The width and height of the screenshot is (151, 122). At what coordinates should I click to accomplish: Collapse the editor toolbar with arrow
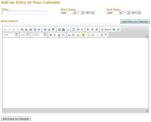pyautogui.click(x=147, y=37)
